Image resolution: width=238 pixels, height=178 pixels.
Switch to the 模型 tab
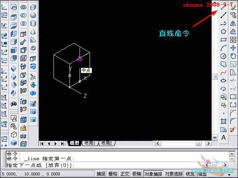(x=74, y=143)
